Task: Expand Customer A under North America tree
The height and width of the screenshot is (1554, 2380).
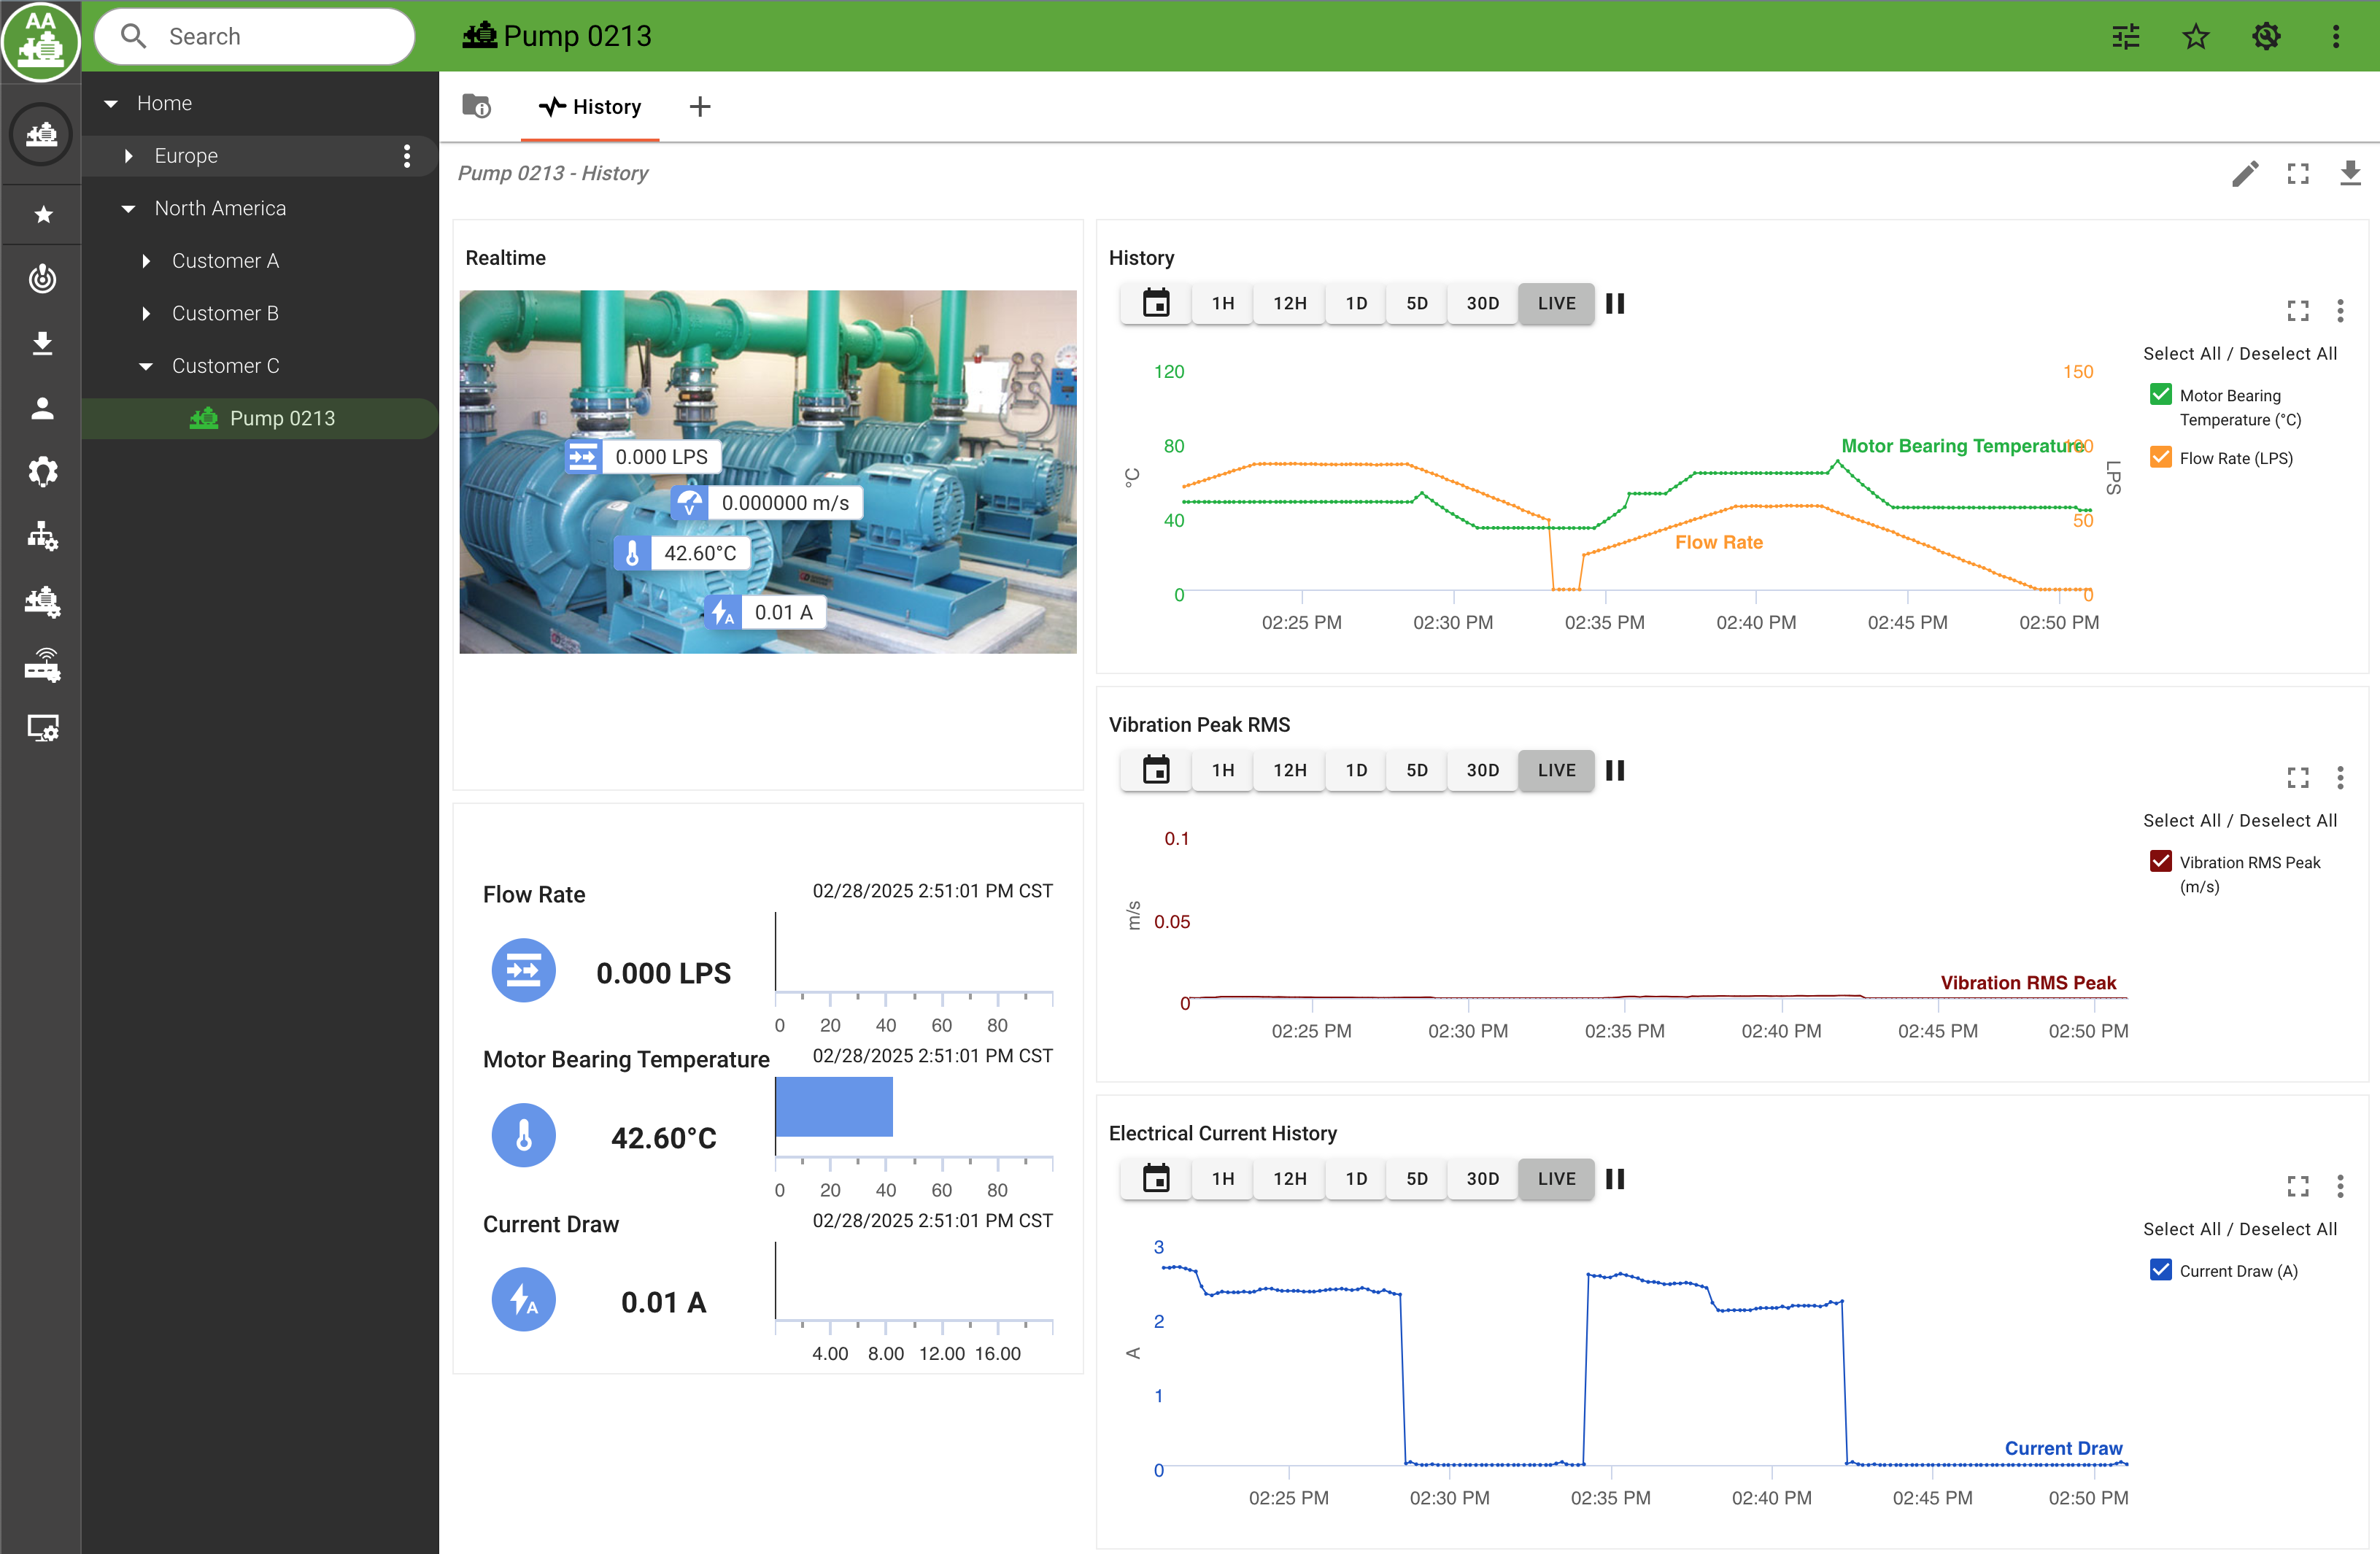Action: [147, 260]
